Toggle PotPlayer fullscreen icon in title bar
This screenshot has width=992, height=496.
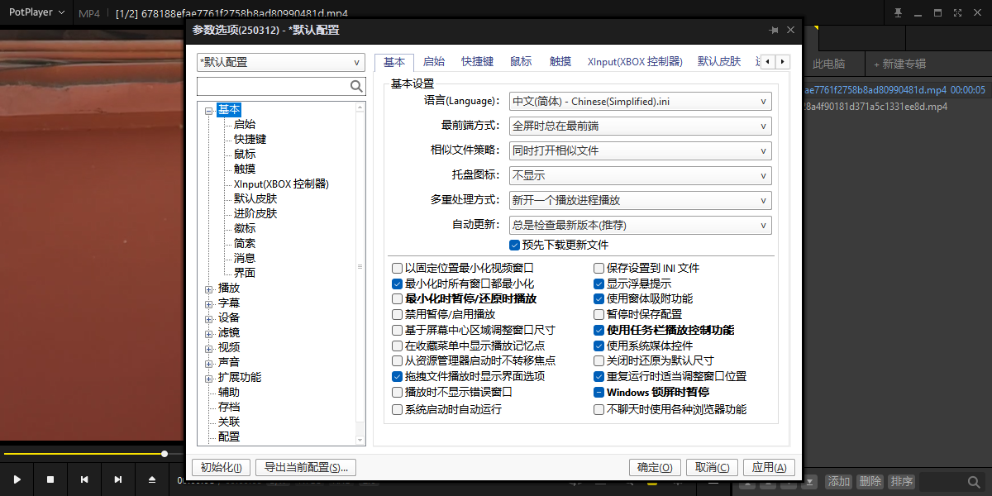[957, 13]
